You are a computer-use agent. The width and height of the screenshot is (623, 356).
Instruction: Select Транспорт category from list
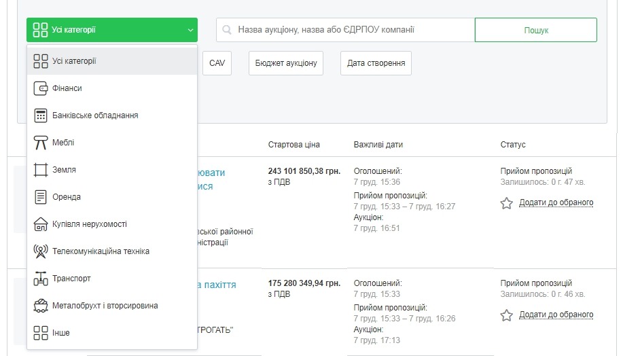tap(71, 279)
